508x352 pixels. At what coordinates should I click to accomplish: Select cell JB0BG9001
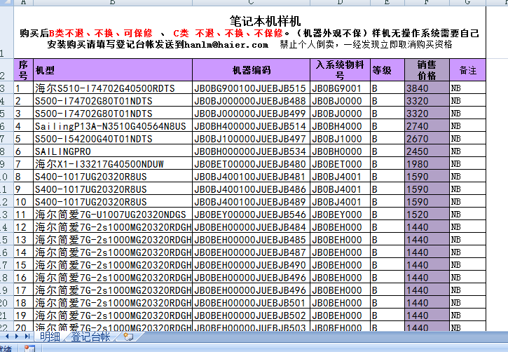coord(340,88)
